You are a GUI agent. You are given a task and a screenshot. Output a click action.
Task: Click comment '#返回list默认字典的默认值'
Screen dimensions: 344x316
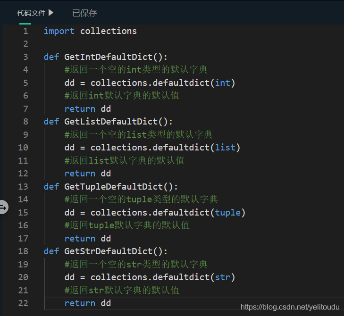(125, 160)
